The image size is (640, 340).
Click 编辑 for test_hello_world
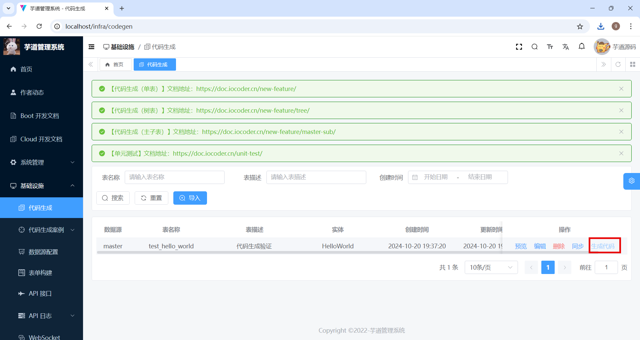pos(540,246)
